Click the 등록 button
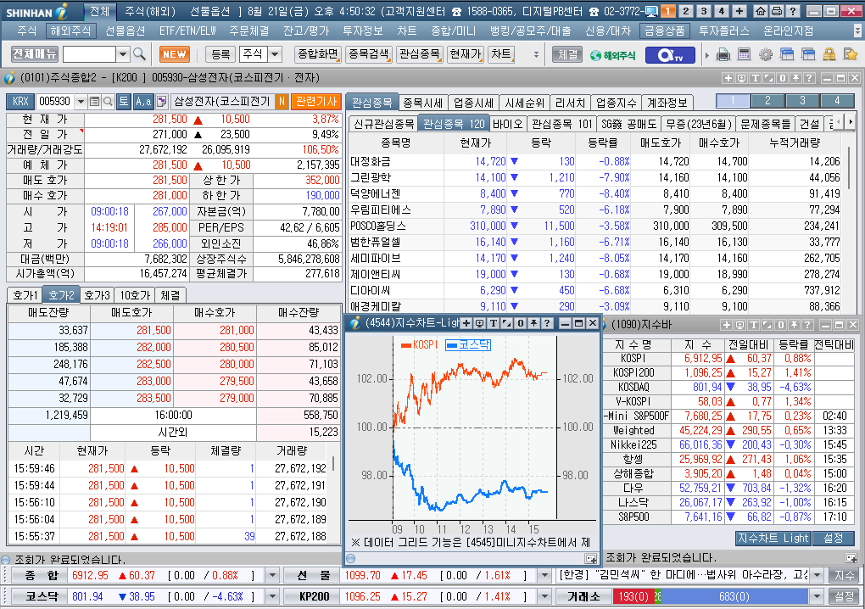This screenshot has height=609, width=865. 220,54
